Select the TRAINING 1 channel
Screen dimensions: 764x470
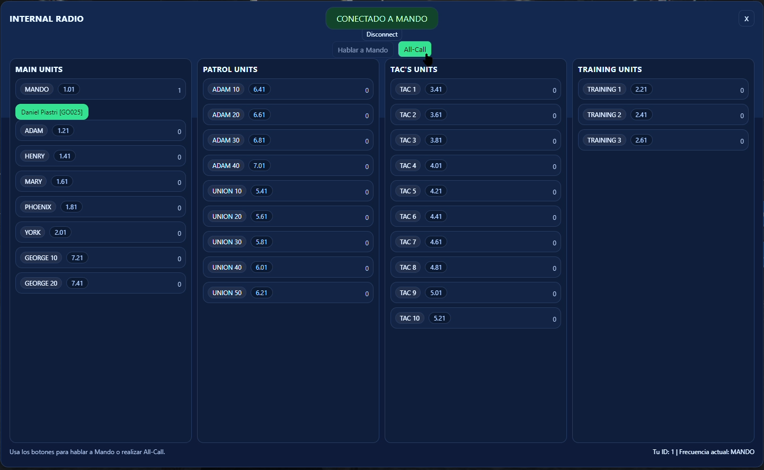(663, 90)
